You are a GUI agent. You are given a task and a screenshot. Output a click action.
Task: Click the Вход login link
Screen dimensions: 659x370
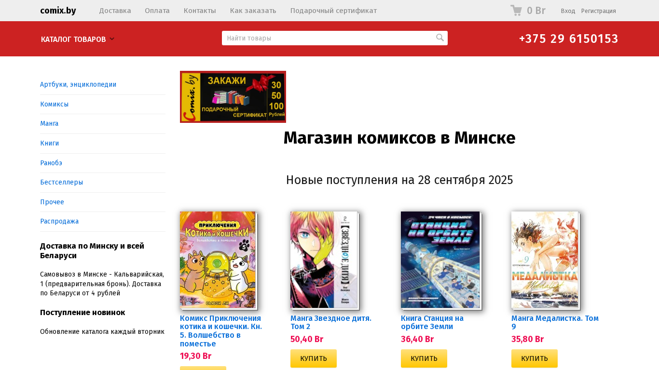point(568,11)
